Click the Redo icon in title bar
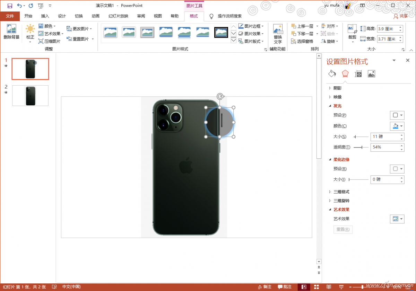This screenshot has width=416, height=291. point(31,6)
